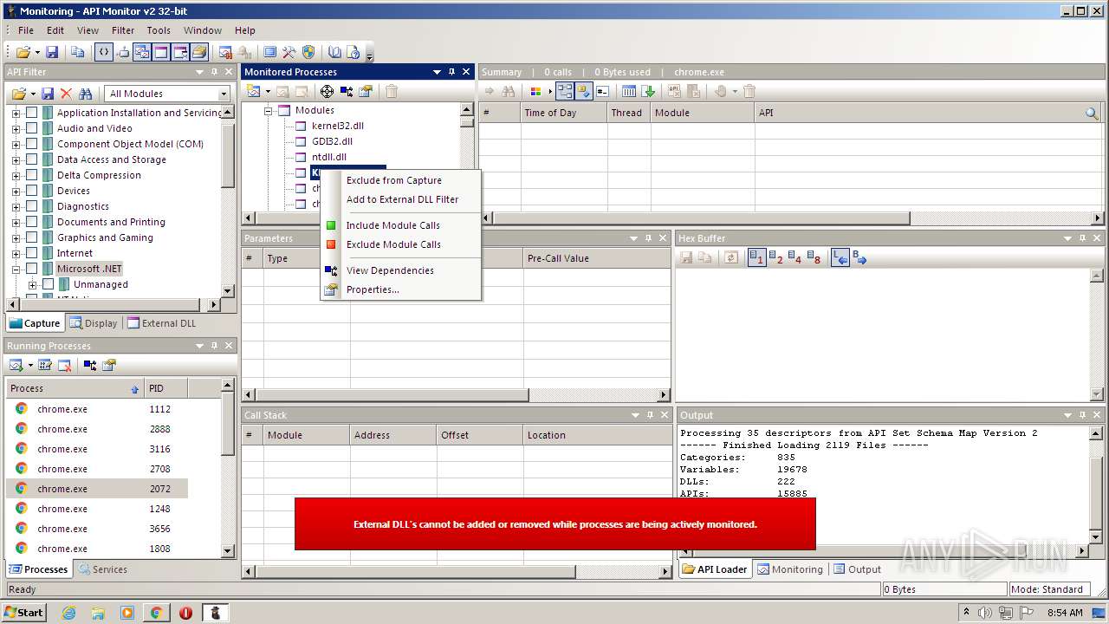
Task: Click the Start button
Action: [x=23, y=612]
